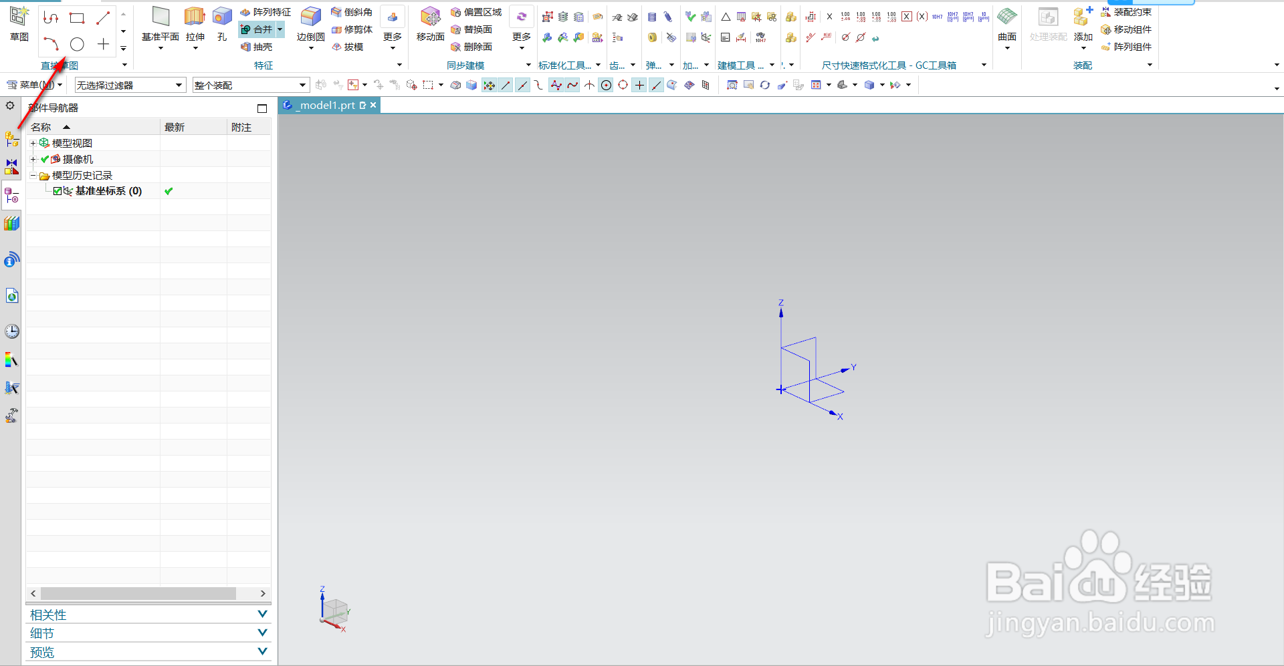Screen dimensions: 1284x666
Task: Open the Web Browser sidebar tab
Action: tap(11, 295)
